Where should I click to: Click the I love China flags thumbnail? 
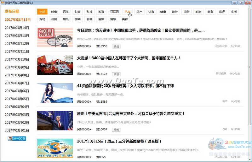click(x=55, y=65)
